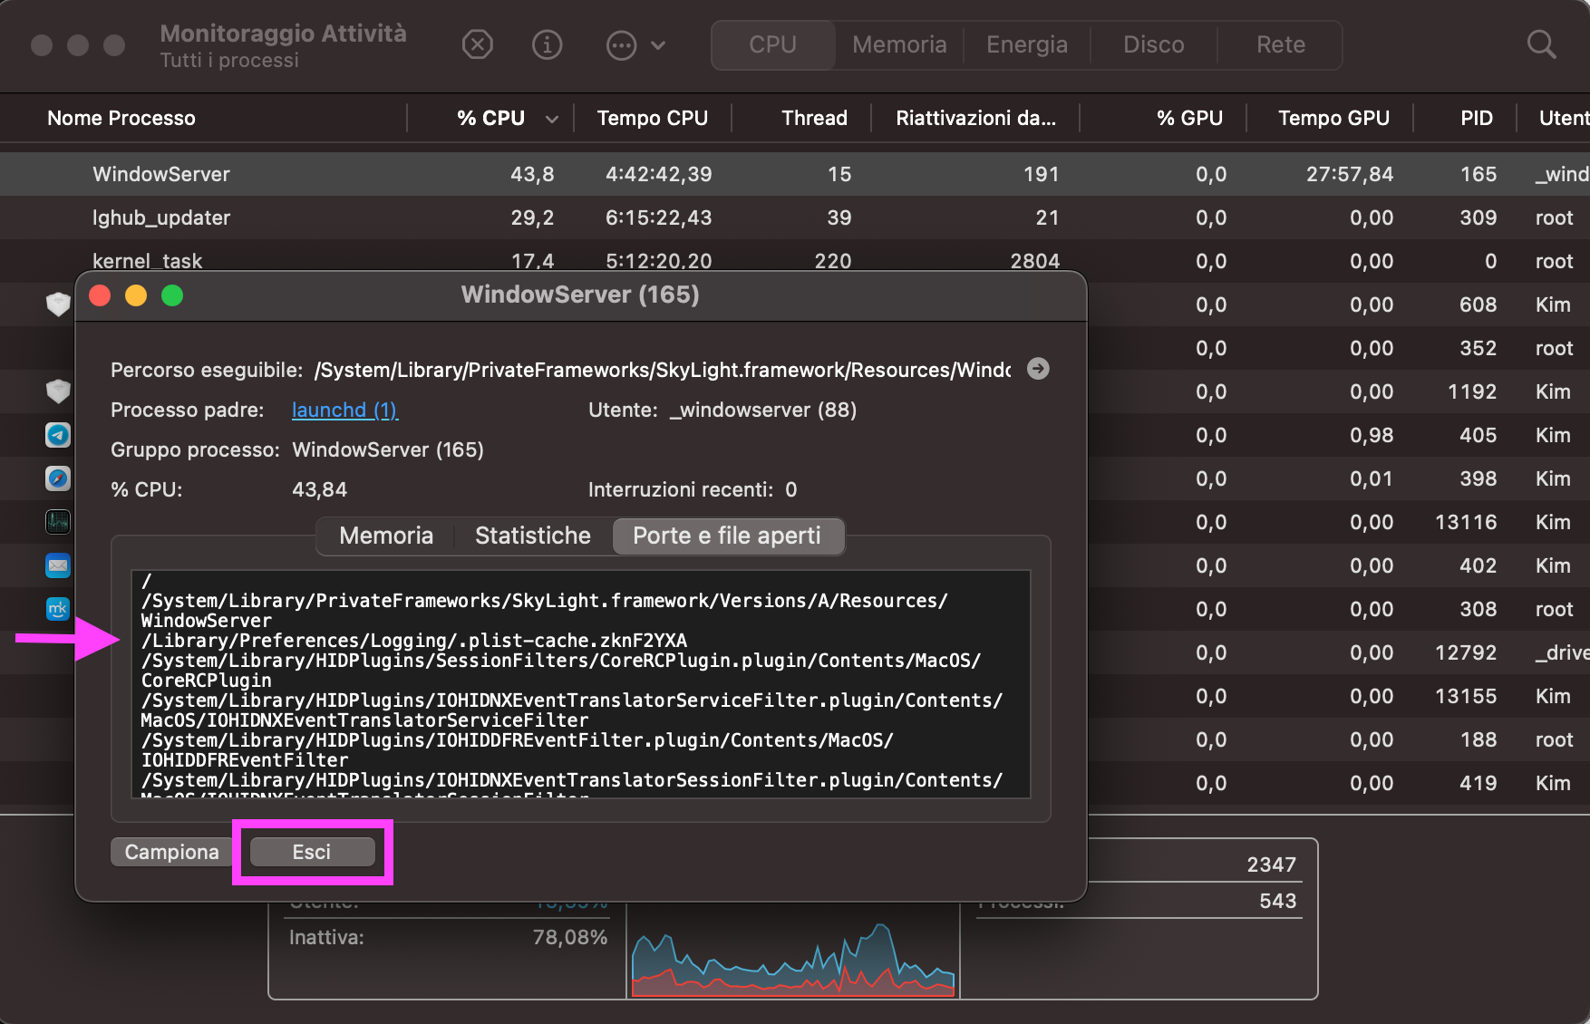Click the process info icon in toolbar
This screenshot has height=1024, width=1590.
(x=547, y=44)
